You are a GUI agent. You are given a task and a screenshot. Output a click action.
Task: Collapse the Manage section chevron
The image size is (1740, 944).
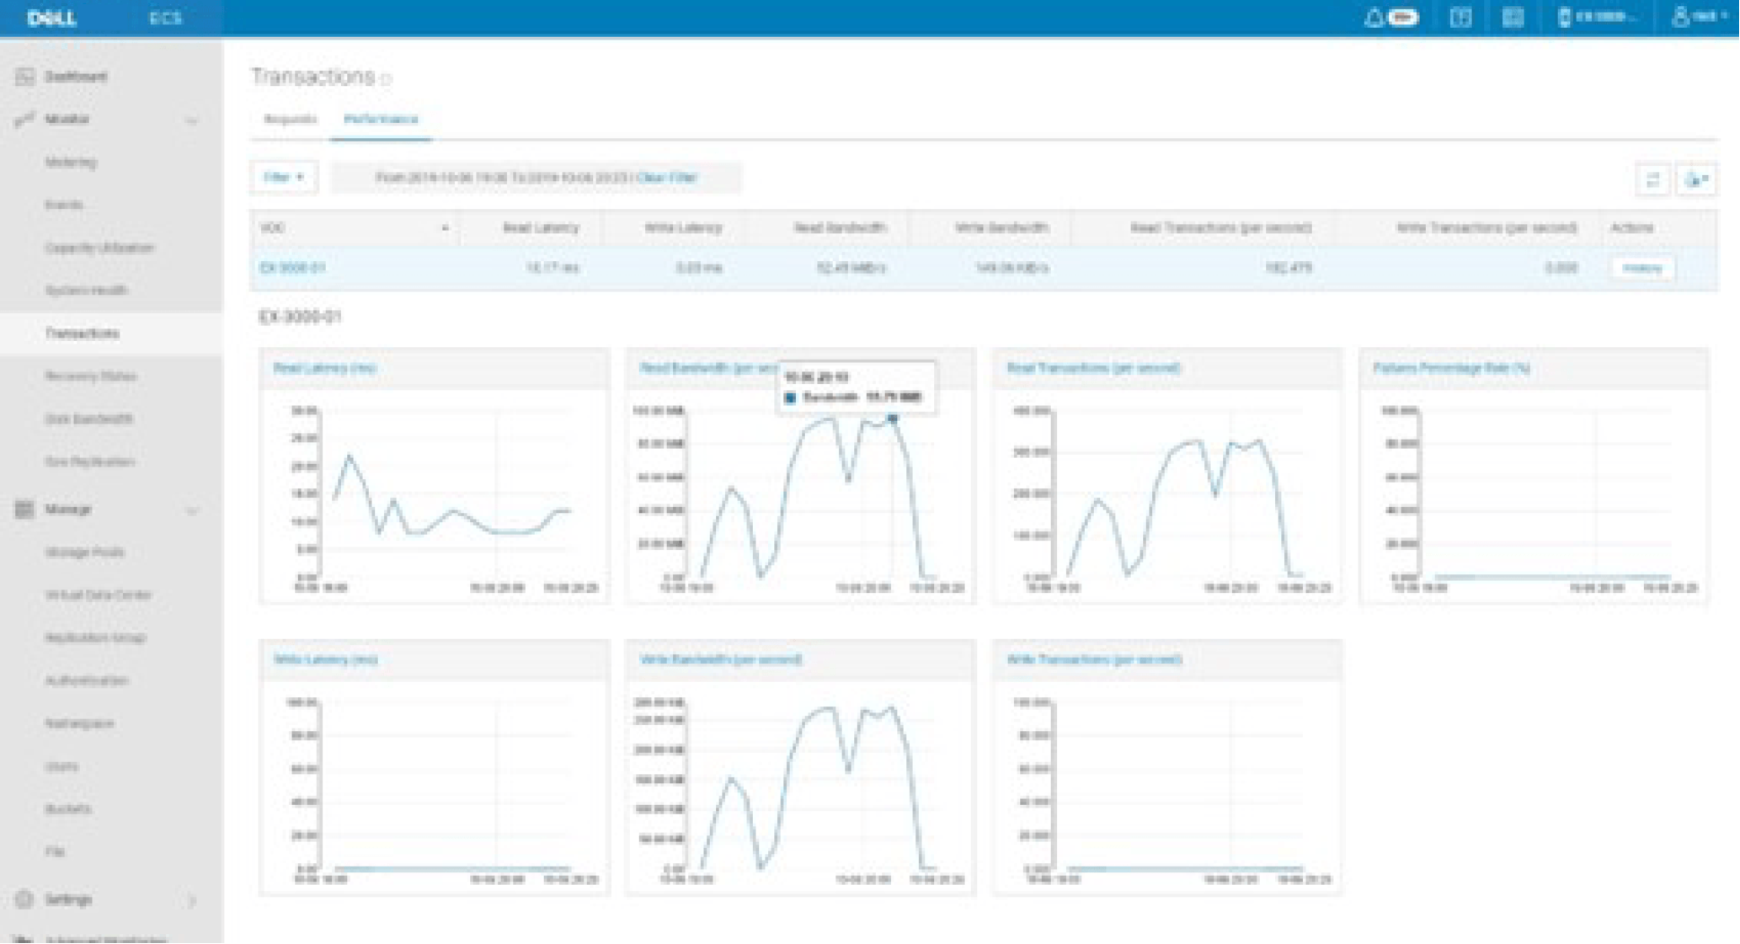point(192,510)
